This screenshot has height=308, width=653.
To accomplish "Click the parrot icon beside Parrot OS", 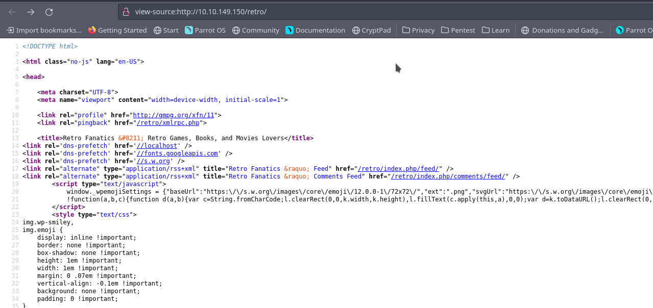I will [189, 30].
